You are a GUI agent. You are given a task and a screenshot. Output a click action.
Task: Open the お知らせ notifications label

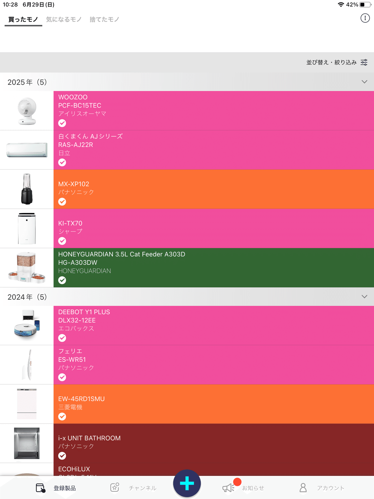(x=253, y=488)
